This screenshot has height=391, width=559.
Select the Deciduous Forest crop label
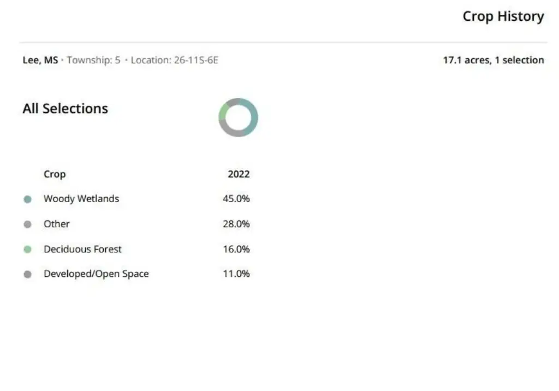tap(82, 249)
